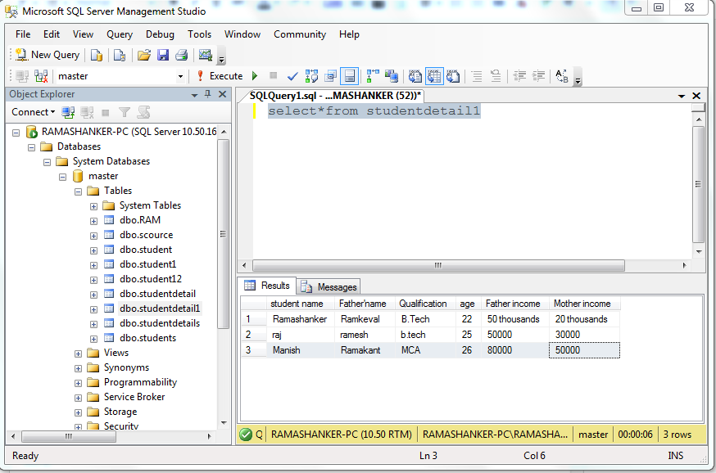Open the View menu

83,34
